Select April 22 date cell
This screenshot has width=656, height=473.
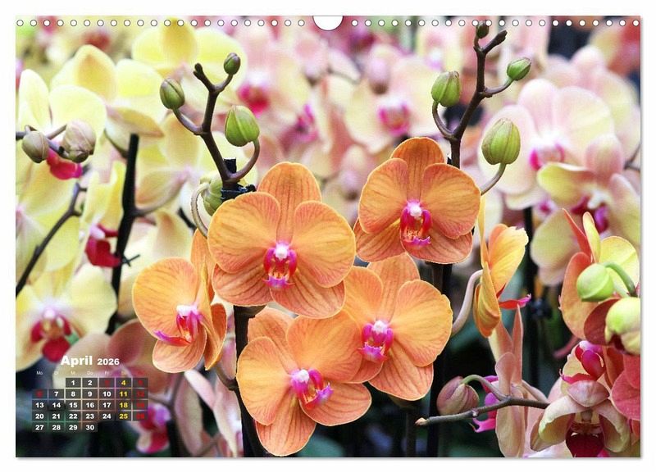(73, 416)
